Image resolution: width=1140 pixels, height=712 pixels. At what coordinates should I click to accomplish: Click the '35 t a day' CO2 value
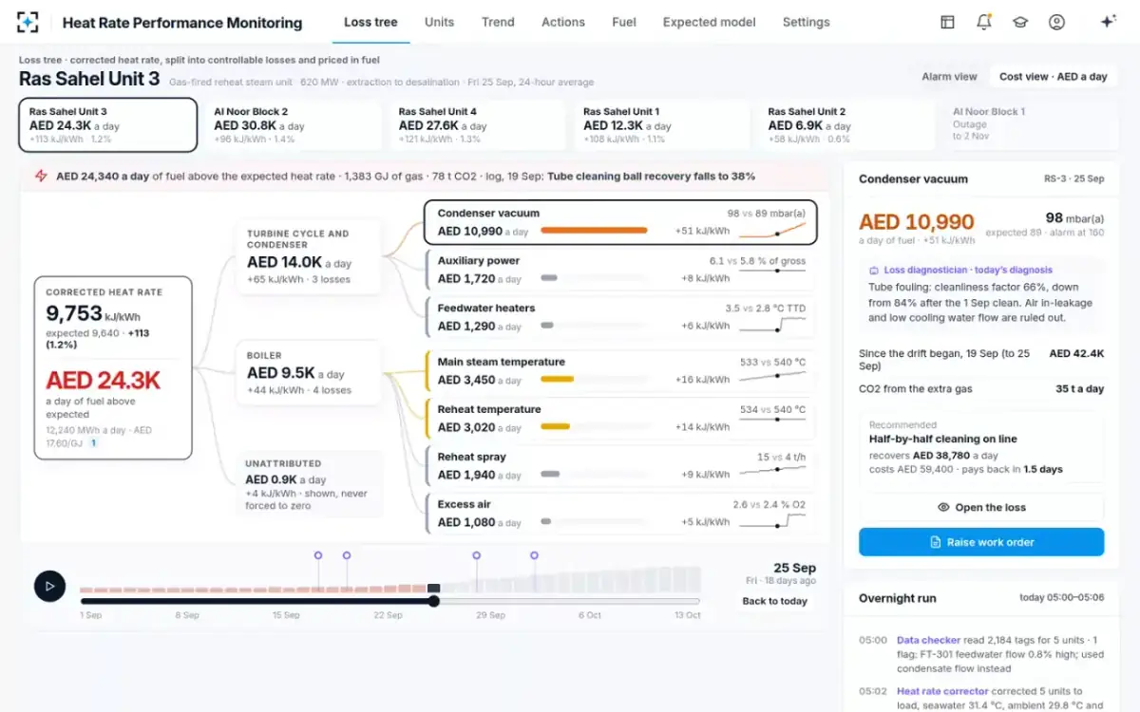click(x=1079, y=388)
